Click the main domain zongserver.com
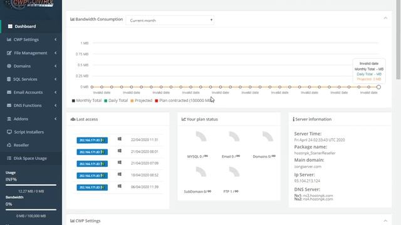This screenshot has height=225, width=401. pyautogui.click(x=308, y=167)
